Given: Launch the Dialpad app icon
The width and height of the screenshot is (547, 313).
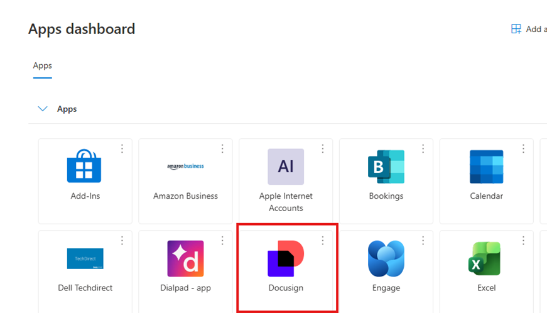Looking at the screenshot, I should [185, 258].
